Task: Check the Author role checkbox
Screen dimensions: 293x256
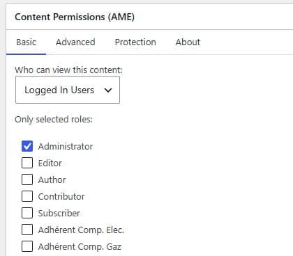Action: pos(27,179)
